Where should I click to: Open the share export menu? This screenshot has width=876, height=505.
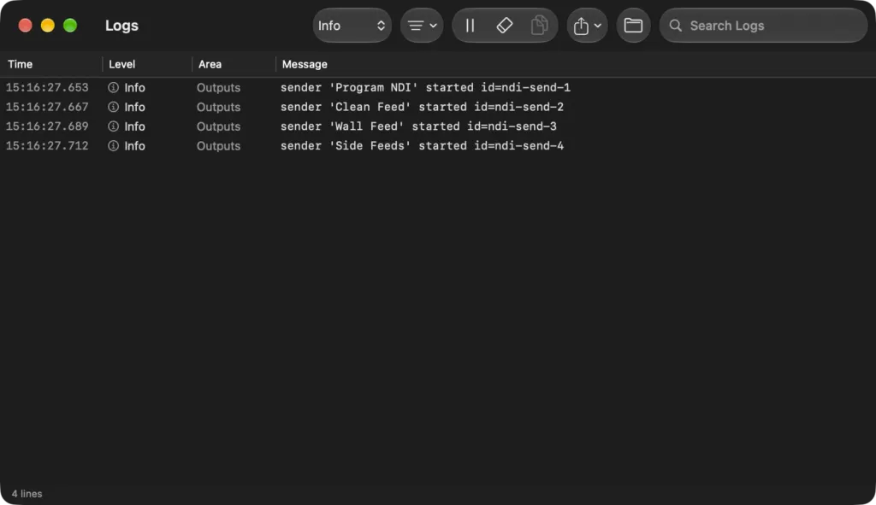coord(587,26)
